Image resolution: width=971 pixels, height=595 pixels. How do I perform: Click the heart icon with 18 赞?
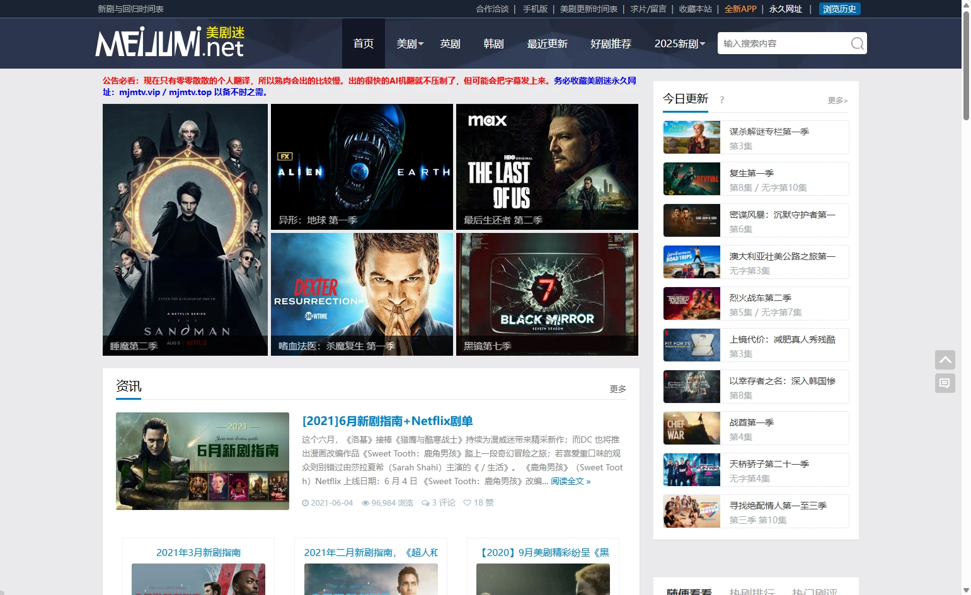[x=467, y=503]
